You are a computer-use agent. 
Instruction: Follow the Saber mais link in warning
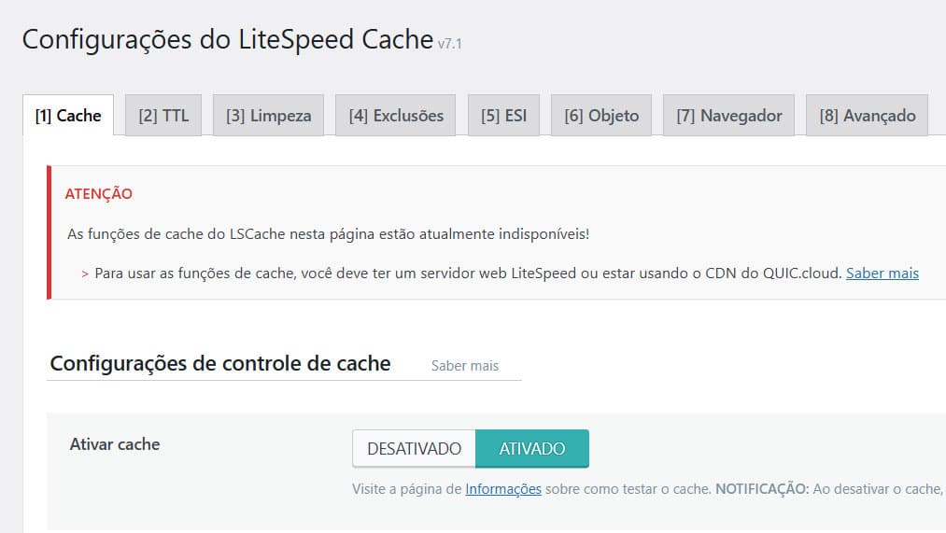click(882, 274)
